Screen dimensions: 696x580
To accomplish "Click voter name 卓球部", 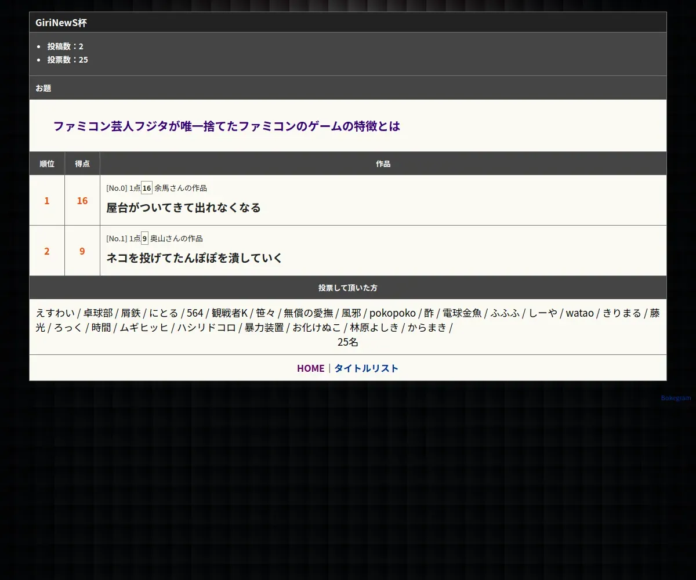I will pyautogui.click(x=98, y=313).
